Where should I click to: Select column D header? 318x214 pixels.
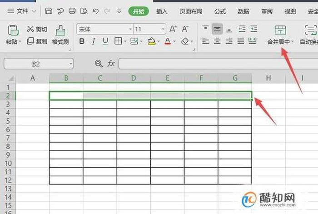134,78
